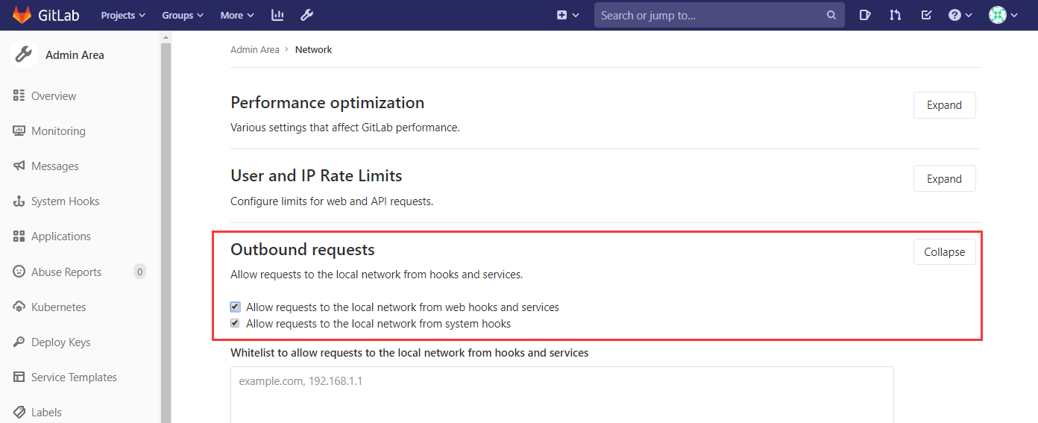The image size is (1038, 423).
Task: Click the search magnifier icon
Action: tap(831, 15)
